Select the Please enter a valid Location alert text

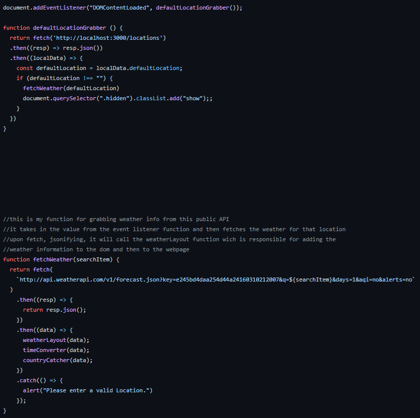point(97,390)
